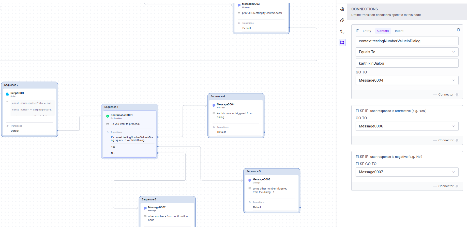The image size is (467, 227).
Task: Click the text icon beside 'Do you want to proceed?'
Action: (108, 124)
